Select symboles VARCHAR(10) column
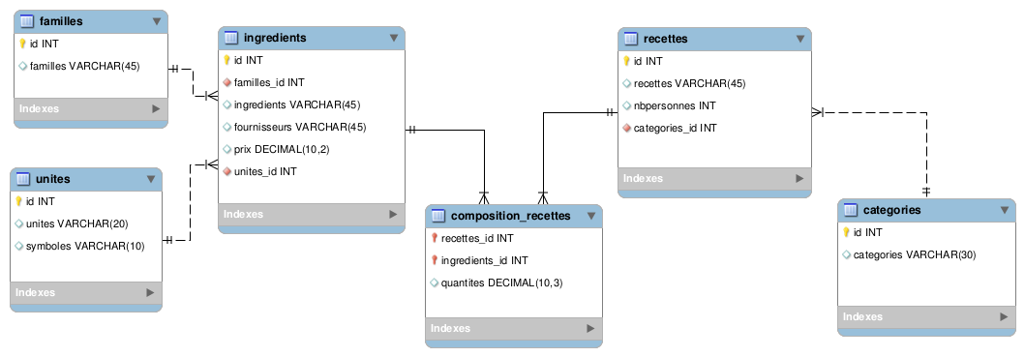The width and height of the screenshot is (1025, 357). (x=85, y=246)
